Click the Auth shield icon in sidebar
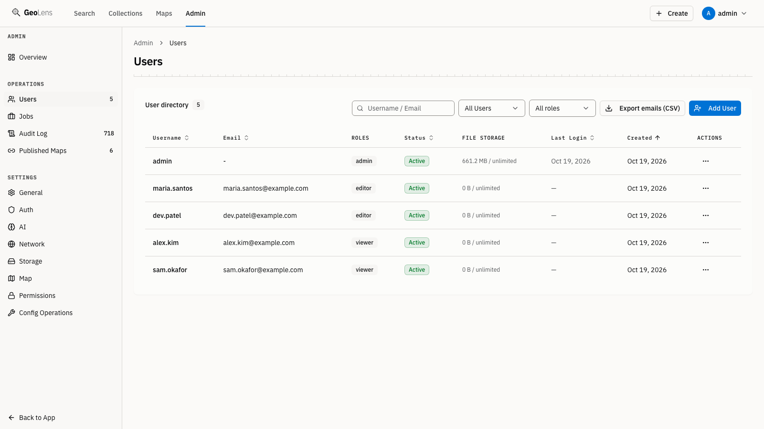This screenshot has width=764, height=429. click(x=11, y=210)
